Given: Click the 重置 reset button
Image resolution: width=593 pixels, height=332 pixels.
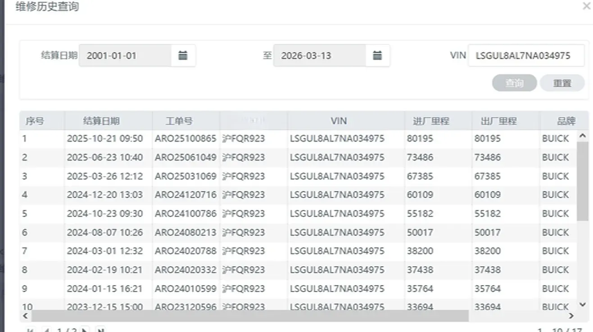Looking at the screenshot, I should tap(562, 83).
